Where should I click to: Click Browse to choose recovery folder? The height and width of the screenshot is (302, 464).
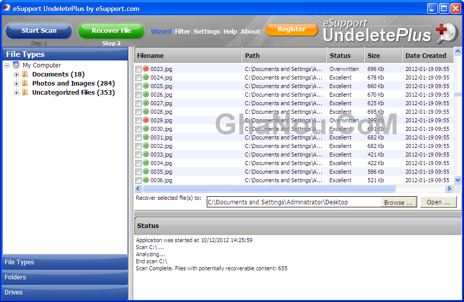(x=398, y=202)
